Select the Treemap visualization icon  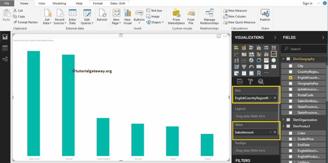click(266, 60)
